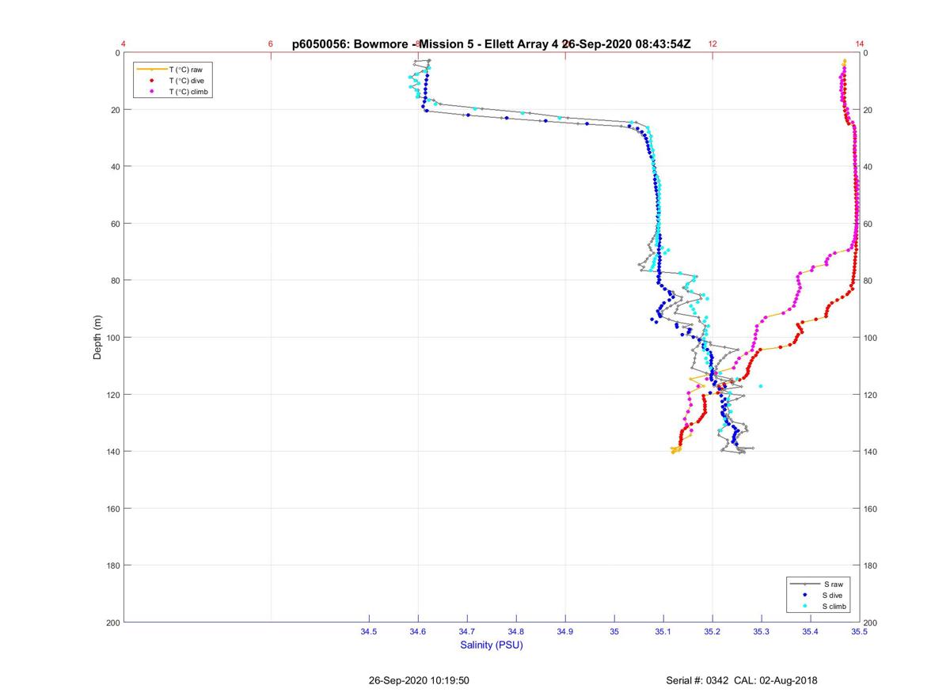This screenshot has width=950, height=700.
Task: Click the salinity tick label 35.1
Action: (x=663, y=632)
